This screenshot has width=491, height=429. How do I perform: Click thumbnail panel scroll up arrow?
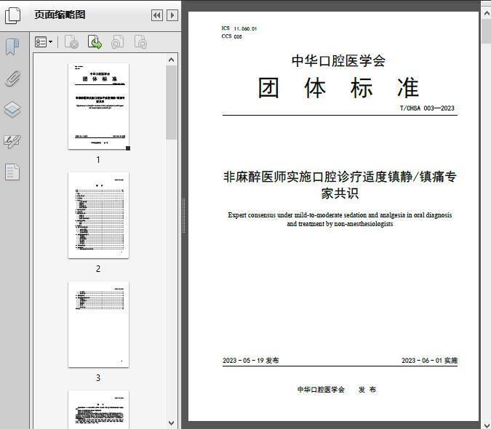click(171, 60)
